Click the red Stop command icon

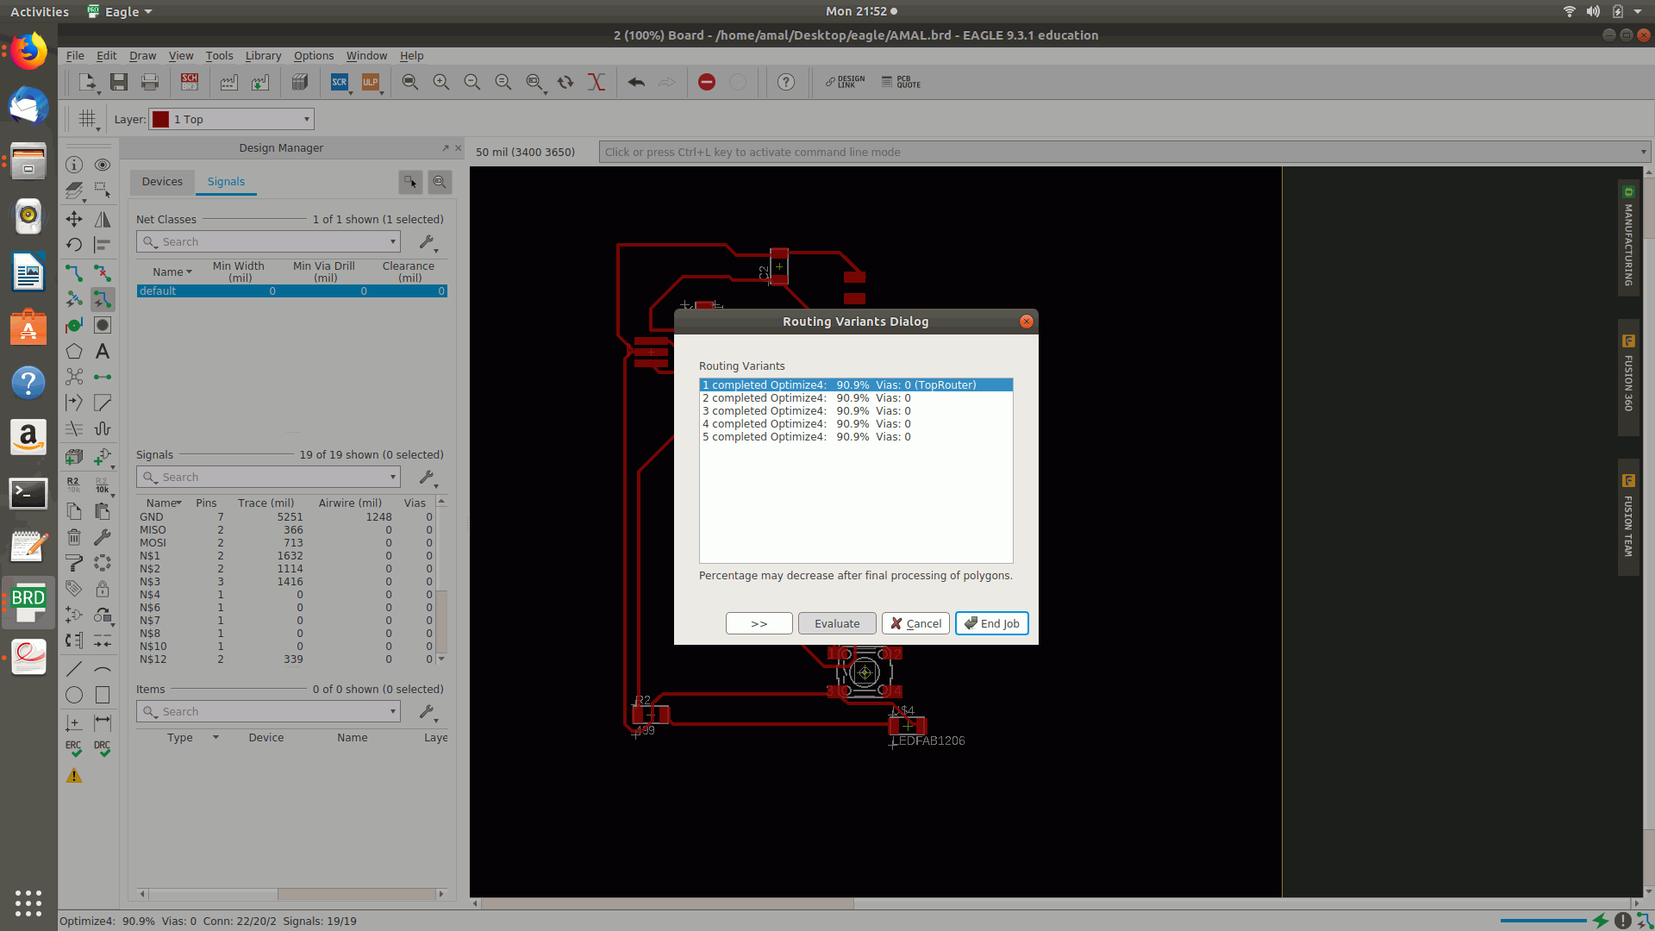click(x=707, y=82)
